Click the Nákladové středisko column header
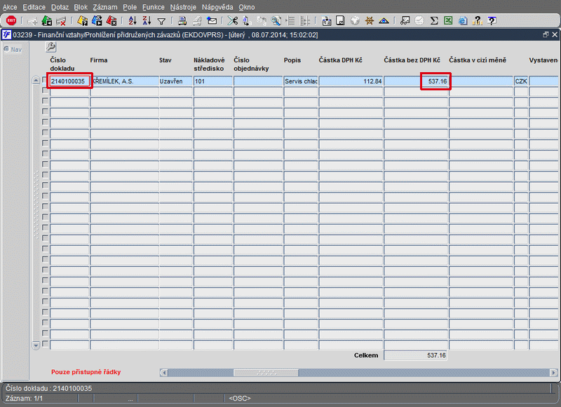 pos(209,64)
